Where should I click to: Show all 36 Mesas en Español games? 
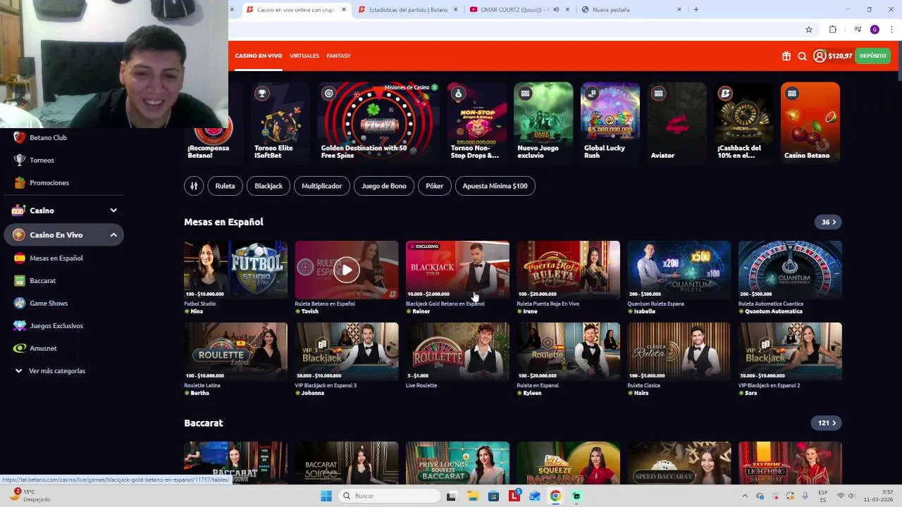pos(828,222)
